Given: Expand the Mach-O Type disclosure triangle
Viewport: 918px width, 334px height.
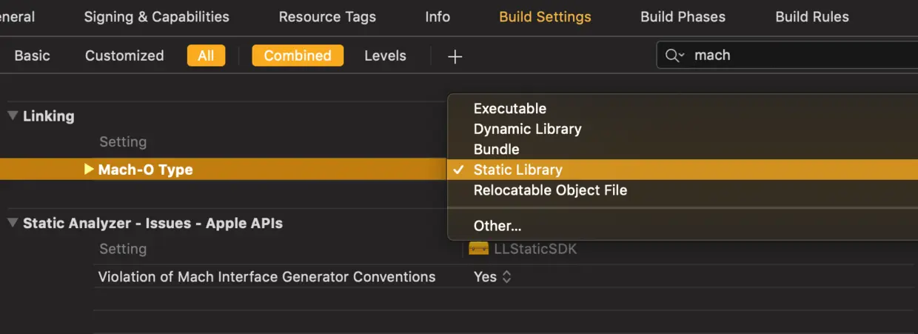Looking at the screenshot, I should pyautogui.click(x=90, y=170).
